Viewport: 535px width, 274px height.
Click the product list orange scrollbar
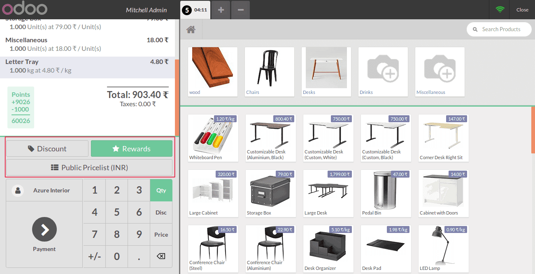click(x=533, y=129)
